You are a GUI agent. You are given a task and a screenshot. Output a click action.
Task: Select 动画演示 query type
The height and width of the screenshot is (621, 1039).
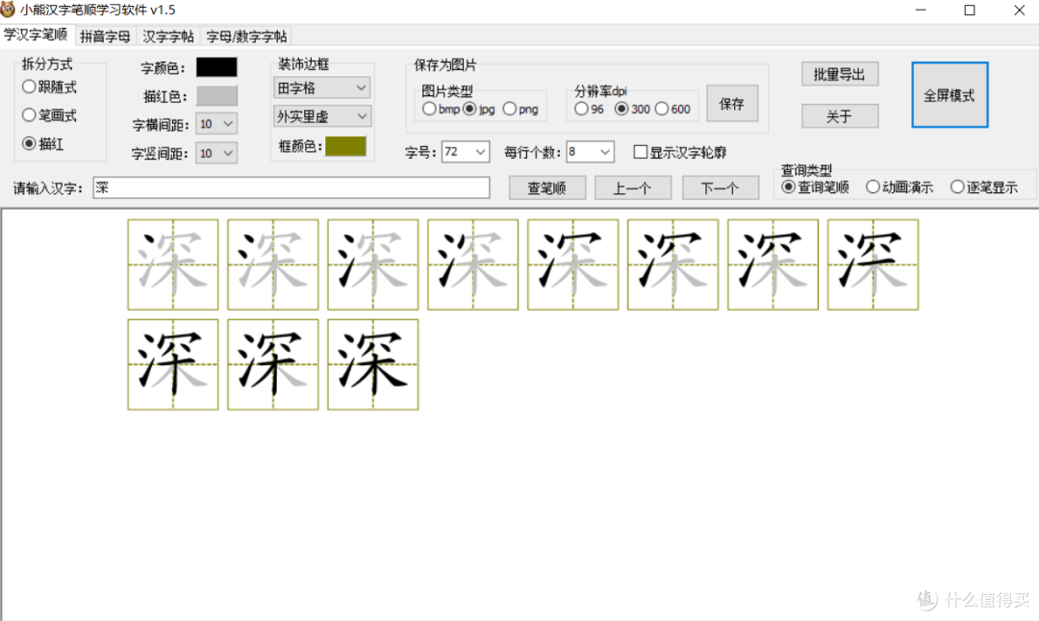click(900, 187)
